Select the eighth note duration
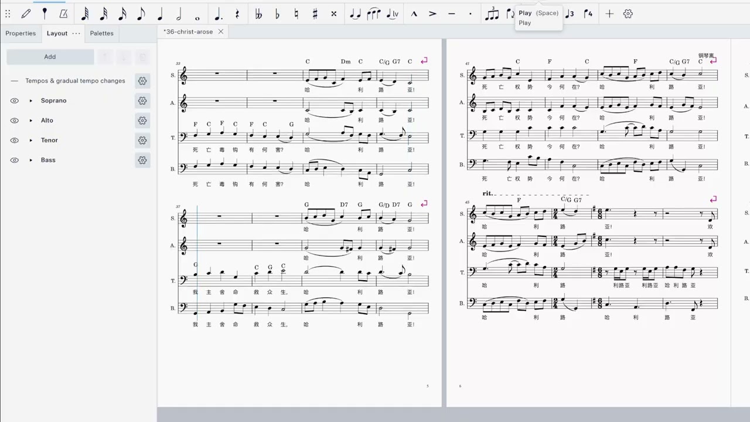 coord(141,13)
